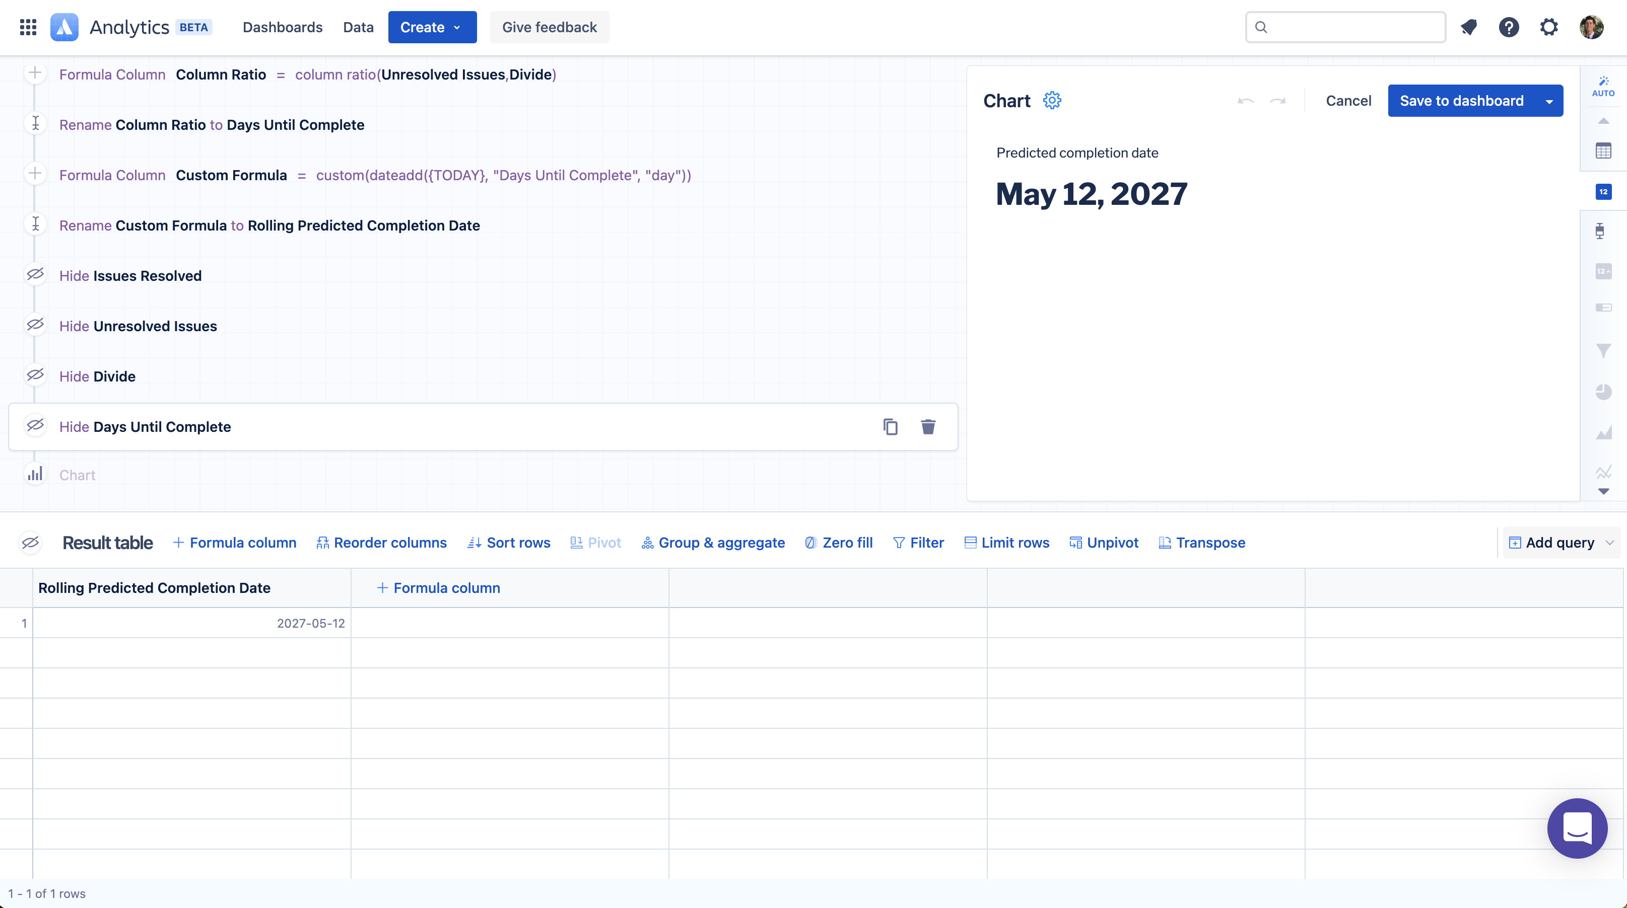
Task: Open Chart settings gear icon
Action: 1052,100
